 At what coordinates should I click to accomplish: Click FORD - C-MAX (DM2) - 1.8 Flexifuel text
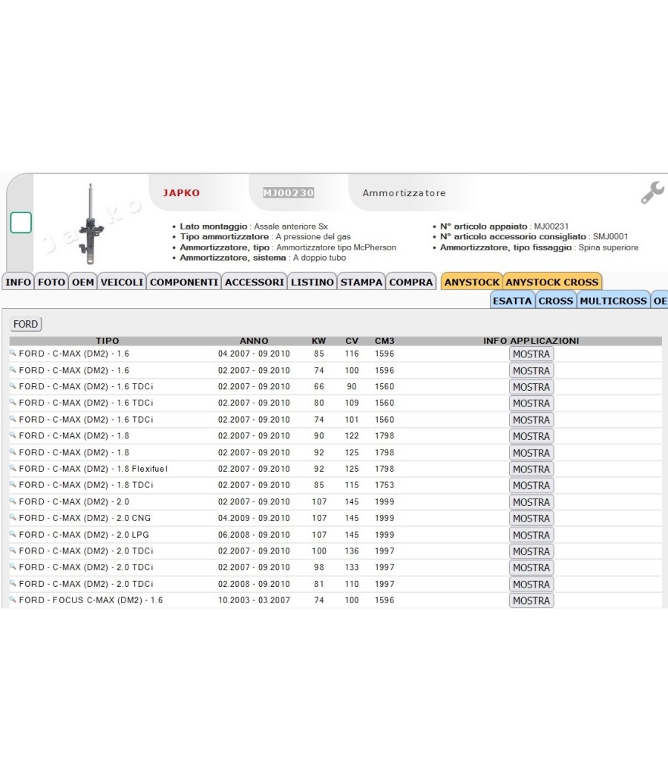[x=94, y=469]
